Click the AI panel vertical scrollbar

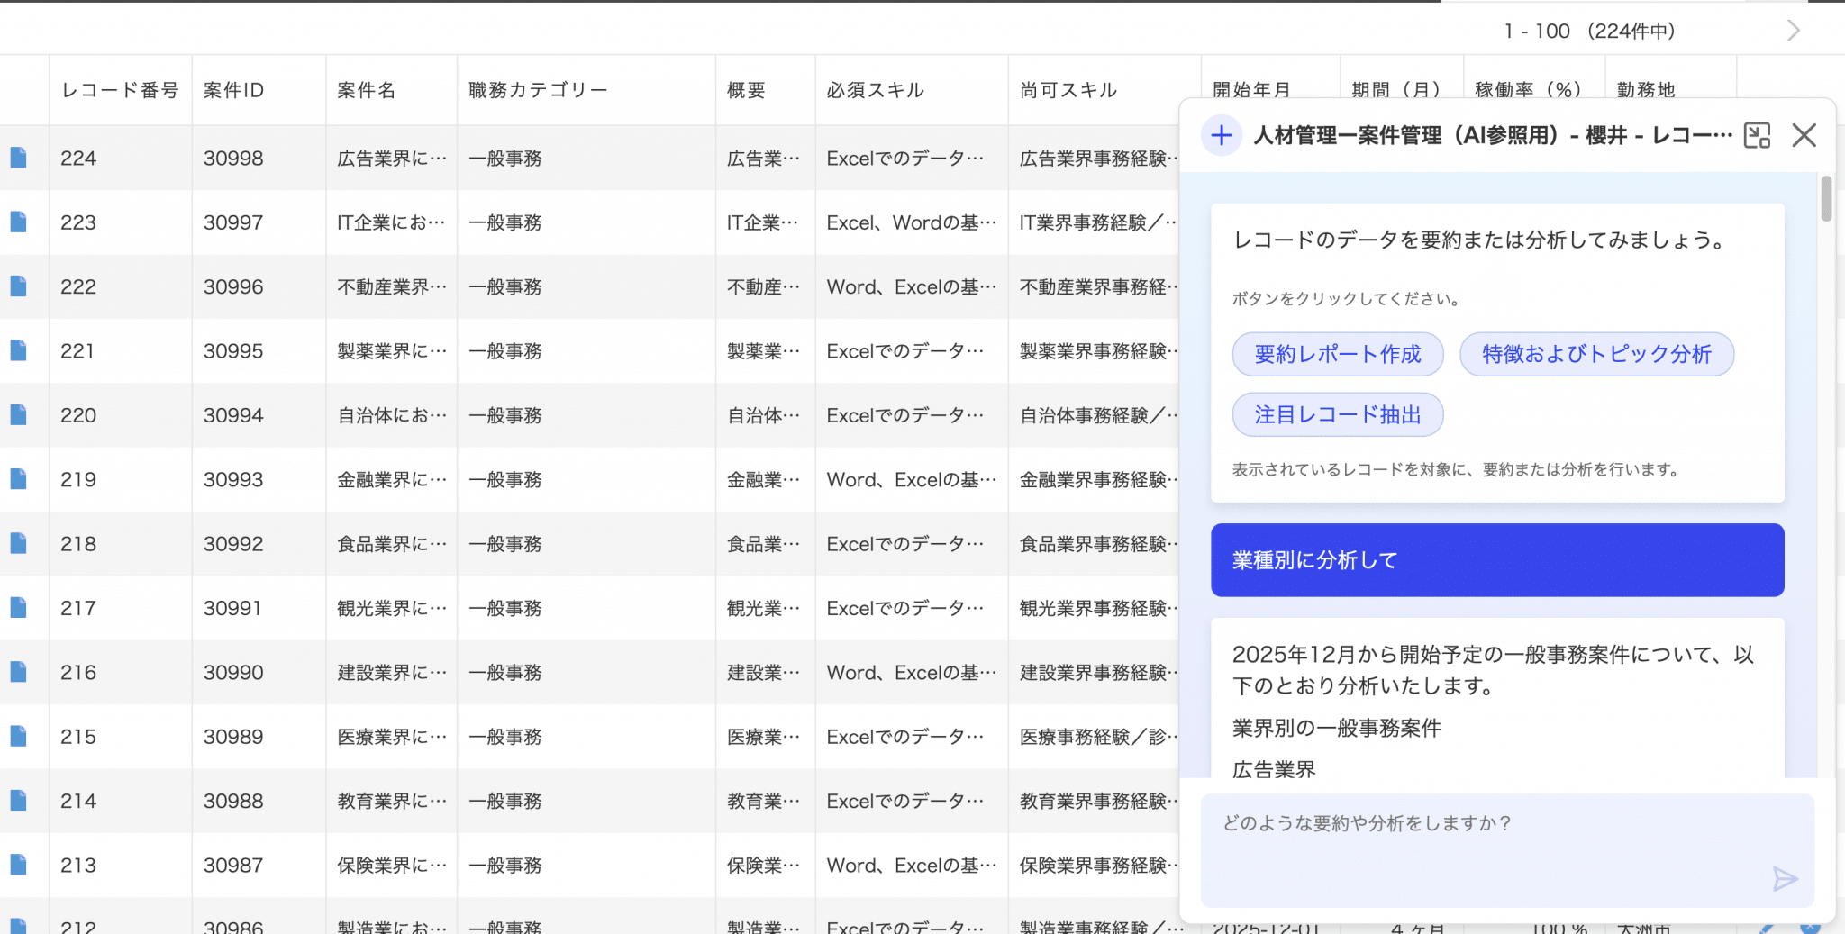pos(1826,200)
